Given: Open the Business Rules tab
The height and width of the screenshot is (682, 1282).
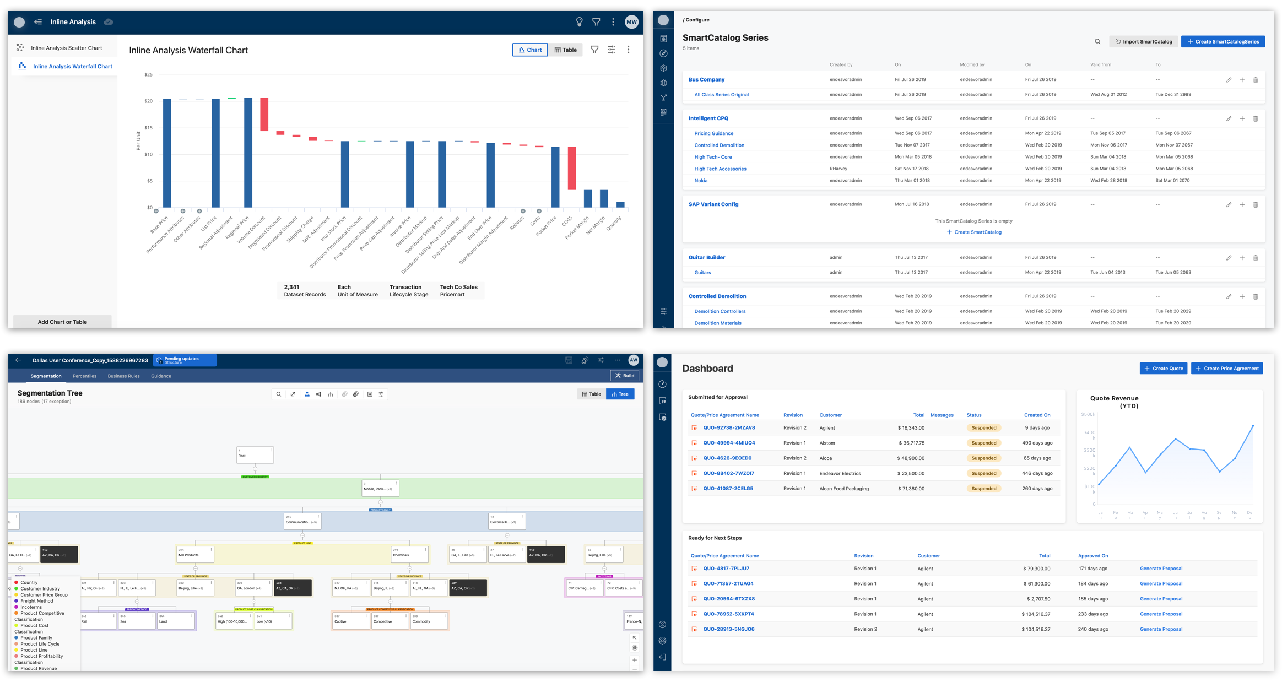Looking at the screenshot, I should (123, 376).
